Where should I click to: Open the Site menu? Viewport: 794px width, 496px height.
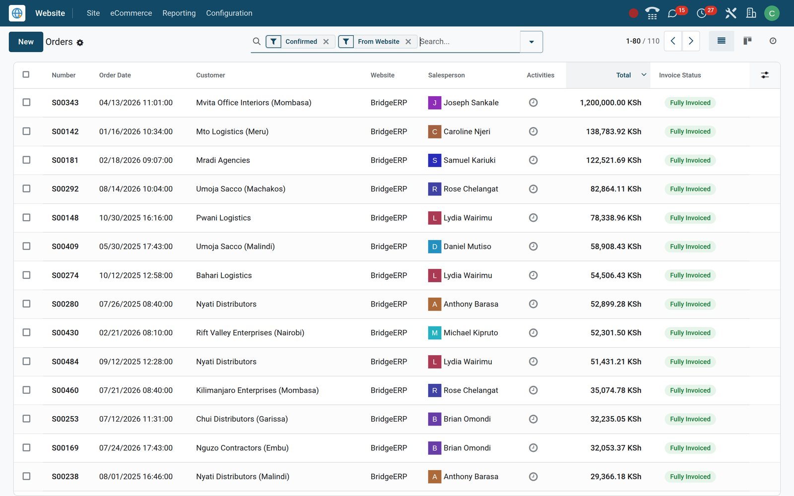tap(93, 13)
